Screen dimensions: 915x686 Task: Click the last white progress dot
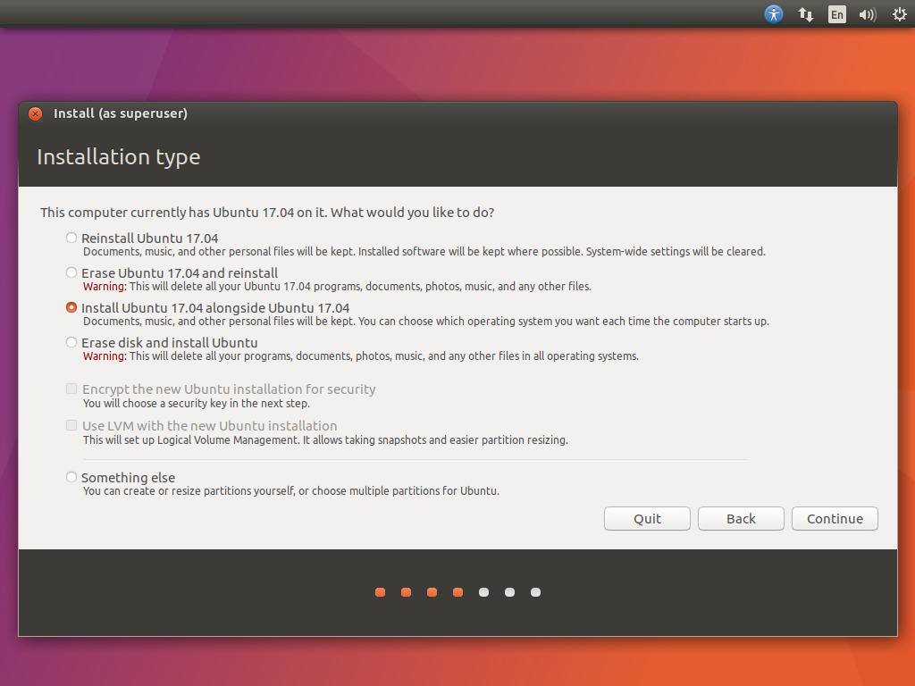(535, 592)
